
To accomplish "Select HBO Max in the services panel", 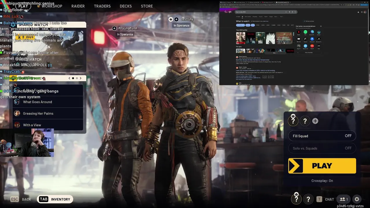I will [299, 39].
